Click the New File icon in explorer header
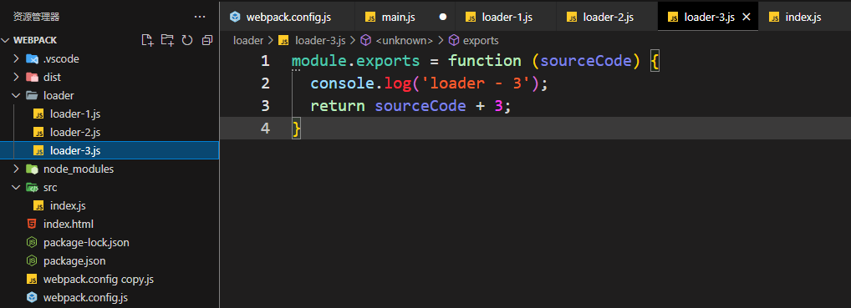The height and width of the screenshot is (308, 851). tap(147, 40)
